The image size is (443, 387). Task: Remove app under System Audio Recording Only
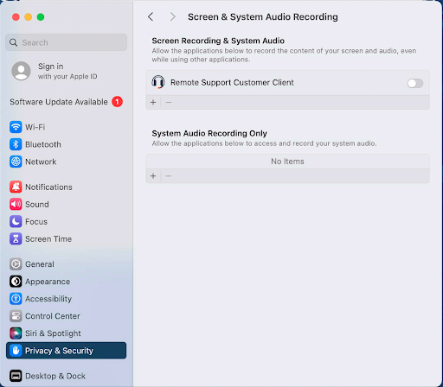coord(169,176)
